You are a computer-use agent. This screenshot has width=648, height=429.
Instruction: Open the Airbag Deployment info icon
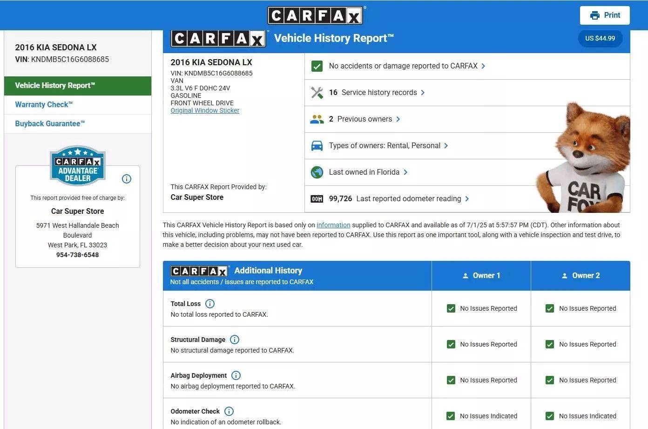tap(236, 375)
